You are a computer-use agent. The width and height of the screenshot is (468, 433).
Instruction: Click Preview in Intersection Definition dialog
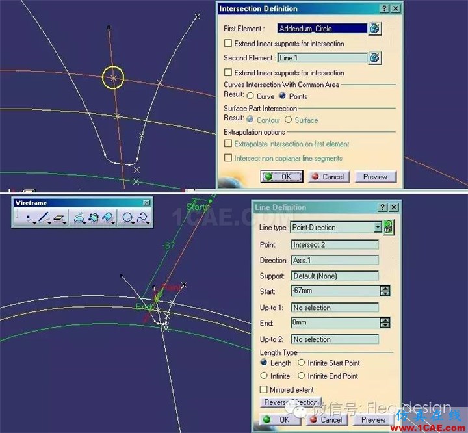(376, 176)
